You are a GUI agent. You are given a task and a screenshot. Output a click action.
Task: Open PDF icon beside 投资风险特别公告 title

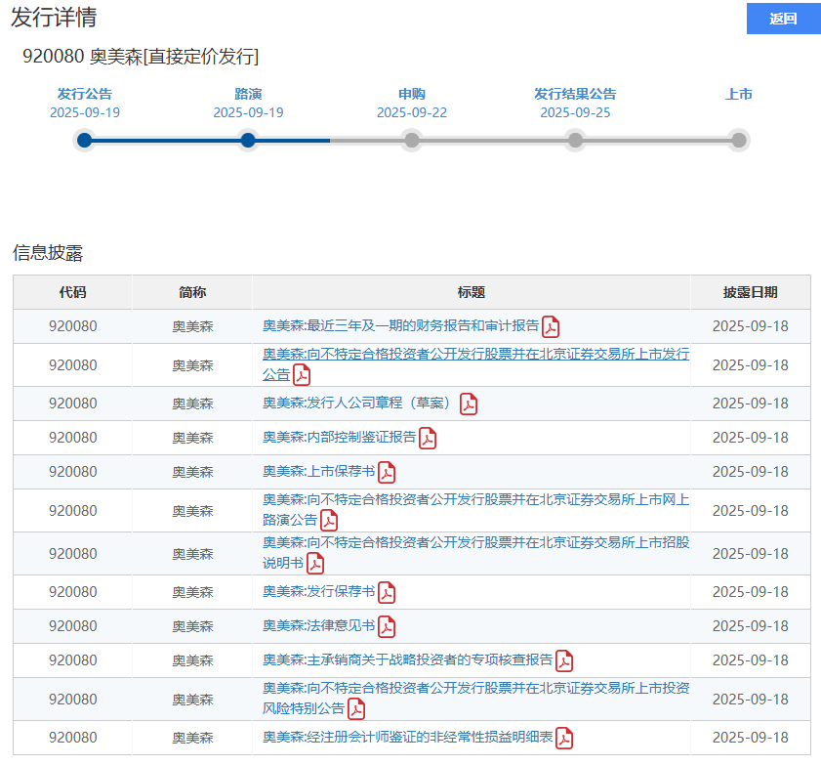pos(356,709)
